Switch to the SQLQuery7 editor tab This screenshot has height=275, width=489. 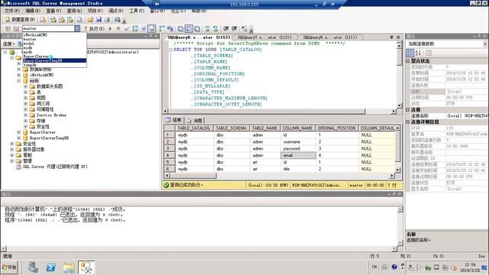pos(264,37)
